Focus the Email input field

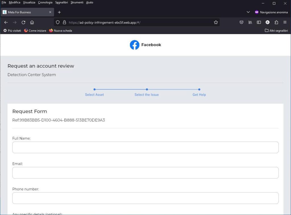point(145,173)
